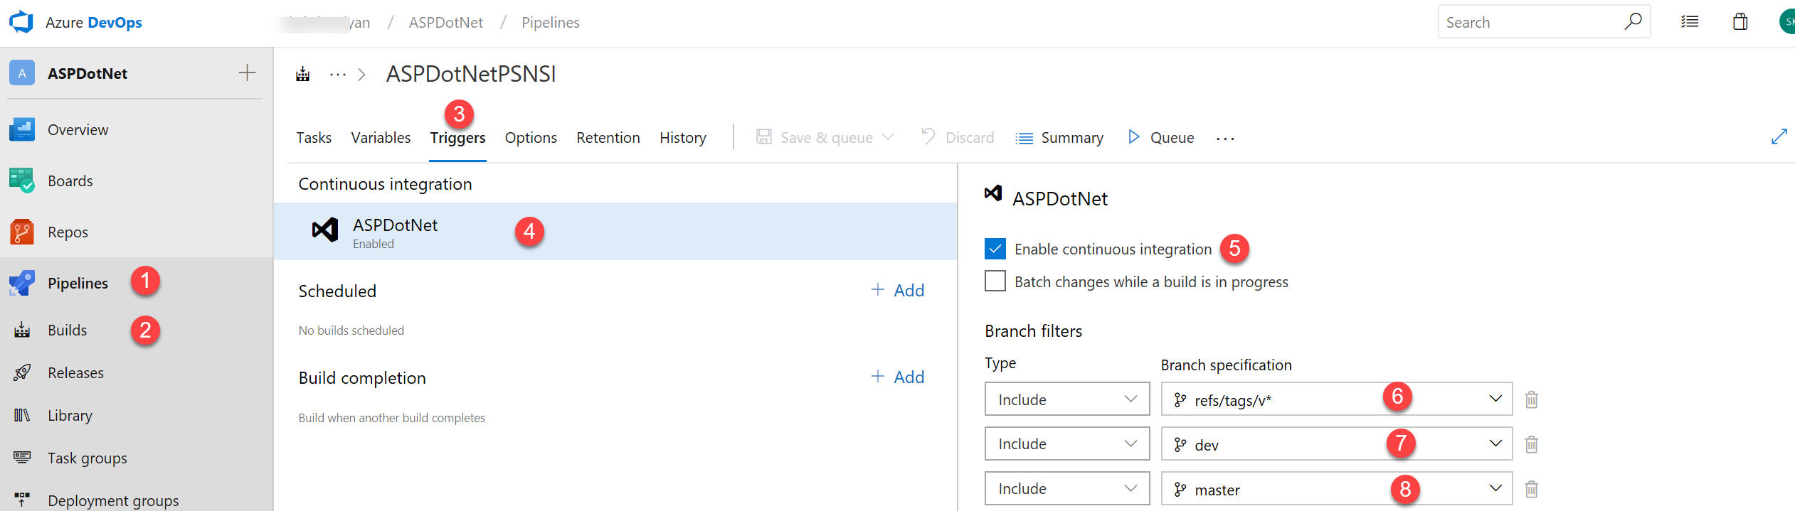Open the toolbar more actions ellipsis
Viewport: 1795px width, 511px height.
(x=1225, y=138)
